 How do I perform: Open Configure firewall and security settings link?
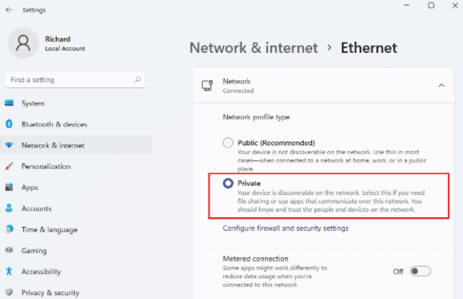point(286,228)
